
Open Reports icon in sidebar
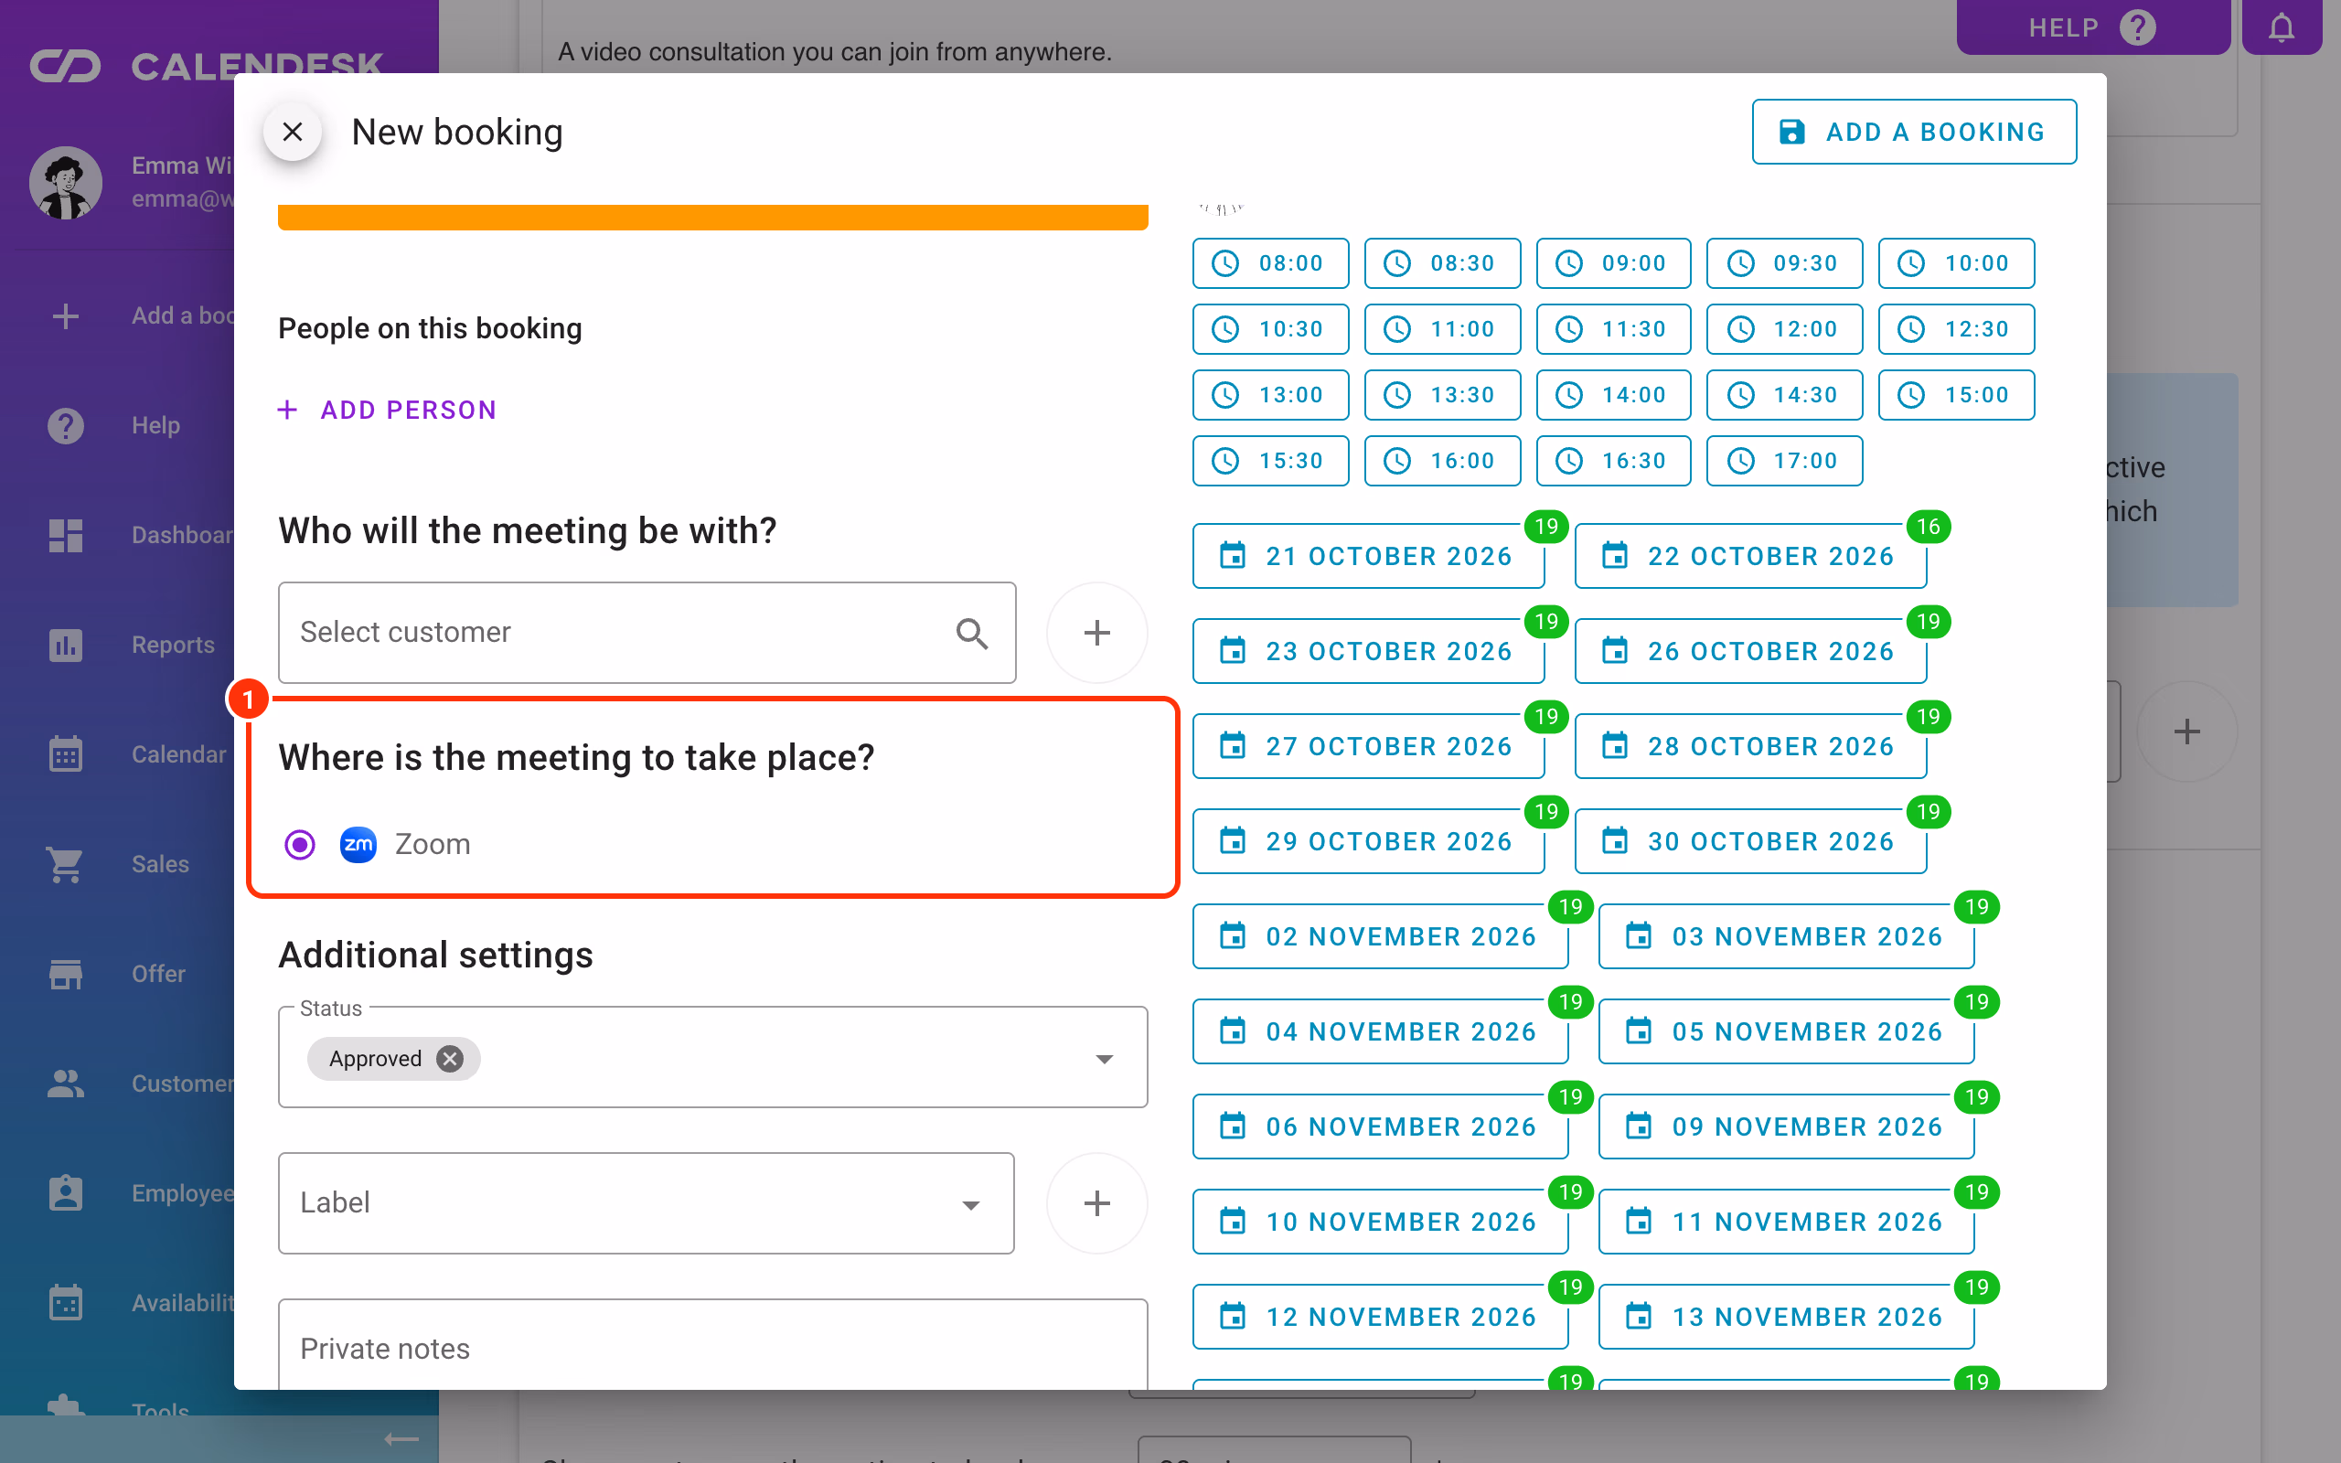(66, 646)
